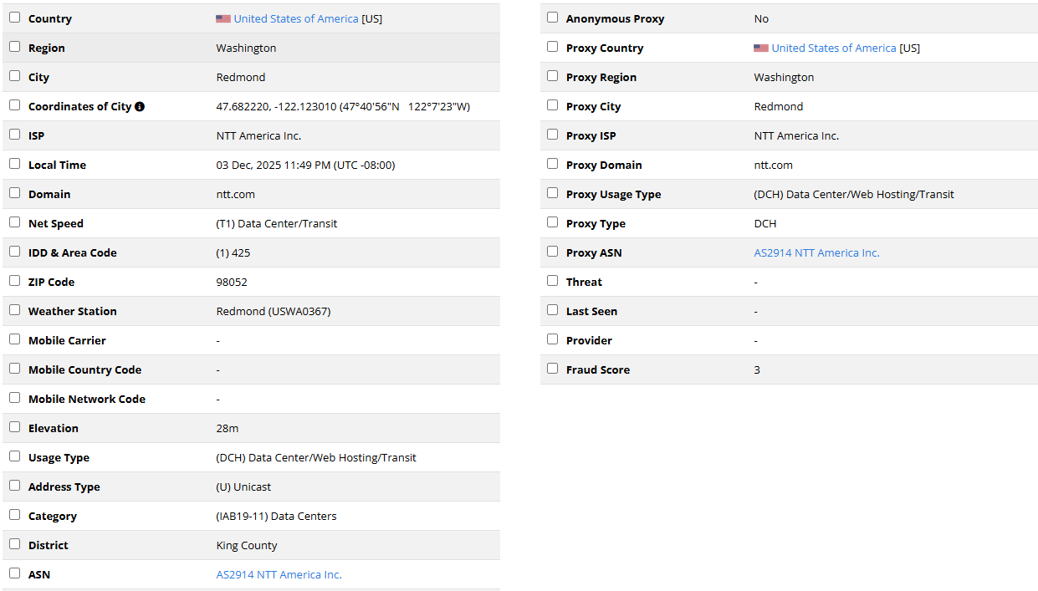Open United States of America link in Country row
This screenshot has width=1038, height=591.
pyautogui.click(x=296, y=18)
